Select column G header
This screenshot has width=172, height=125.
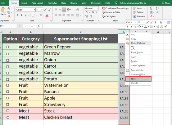[x=158, y=32]
